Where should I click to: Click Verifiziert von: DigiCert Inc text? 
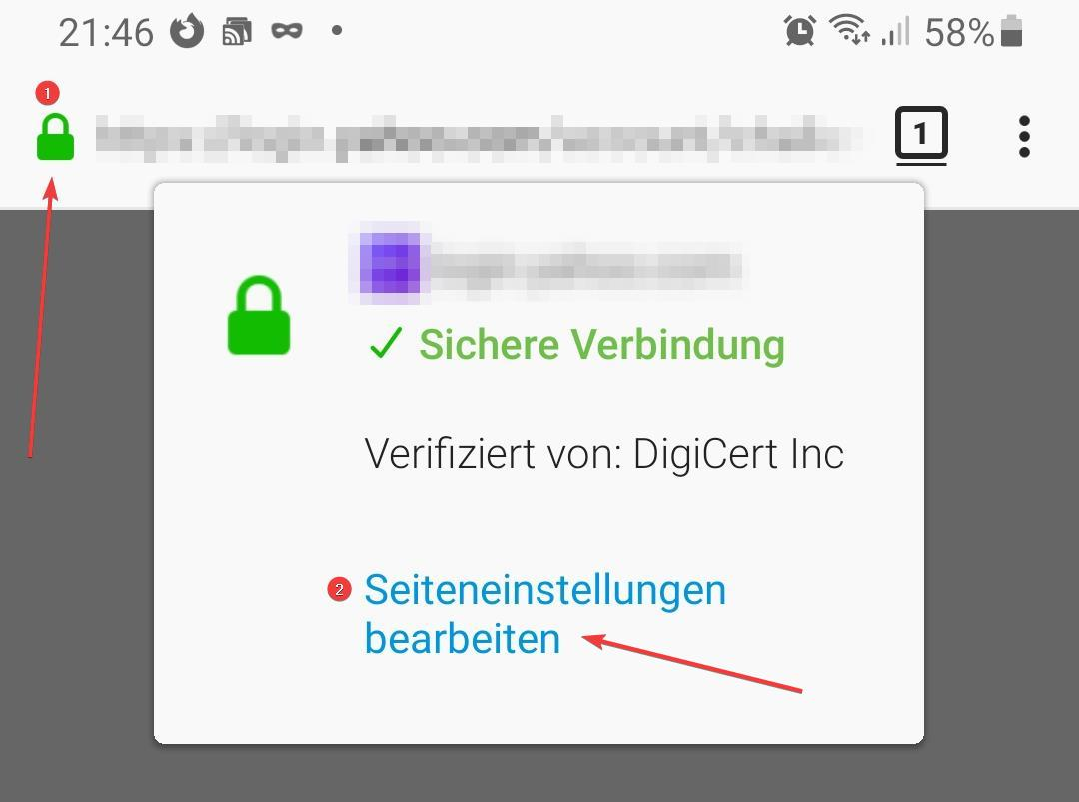(x=604, y=454)
